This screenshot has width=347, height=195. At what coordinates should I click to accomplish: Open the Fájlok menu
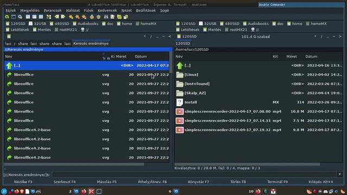click(11, 10)
